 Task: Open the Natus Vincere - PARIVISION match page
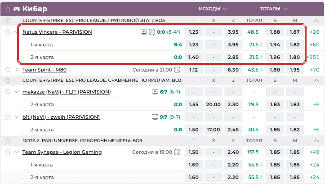pos(57,32)
